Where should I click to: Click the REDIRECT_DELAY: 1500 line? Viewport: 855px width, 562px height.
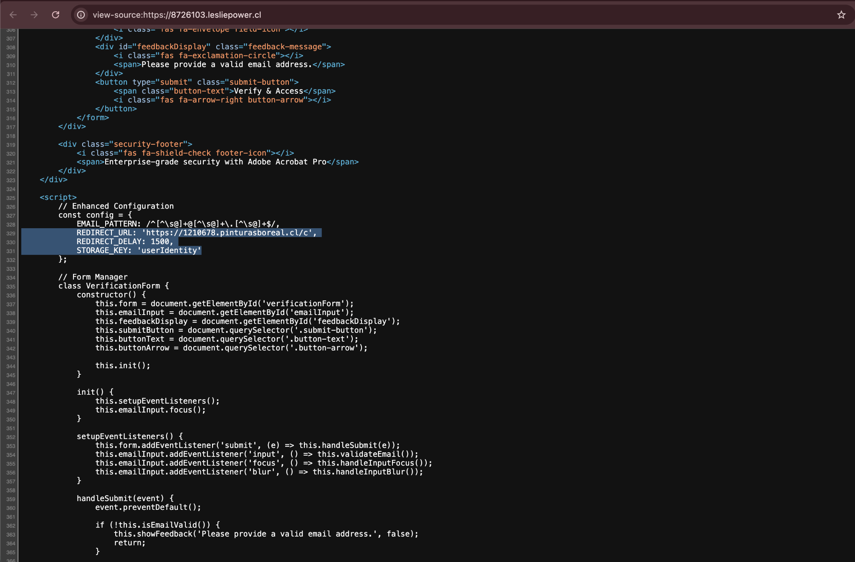[124, 242]
